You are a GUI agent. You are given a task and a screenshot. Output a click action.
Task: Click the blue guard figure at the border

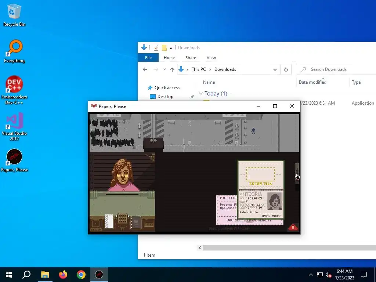tap(253, 131)
